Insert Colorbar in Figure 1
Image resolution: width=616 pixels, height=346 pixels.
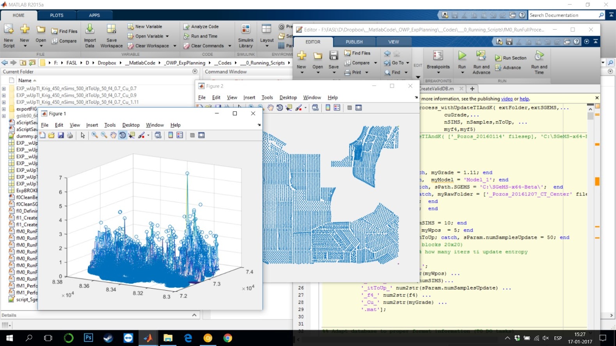tap(170, 135)
